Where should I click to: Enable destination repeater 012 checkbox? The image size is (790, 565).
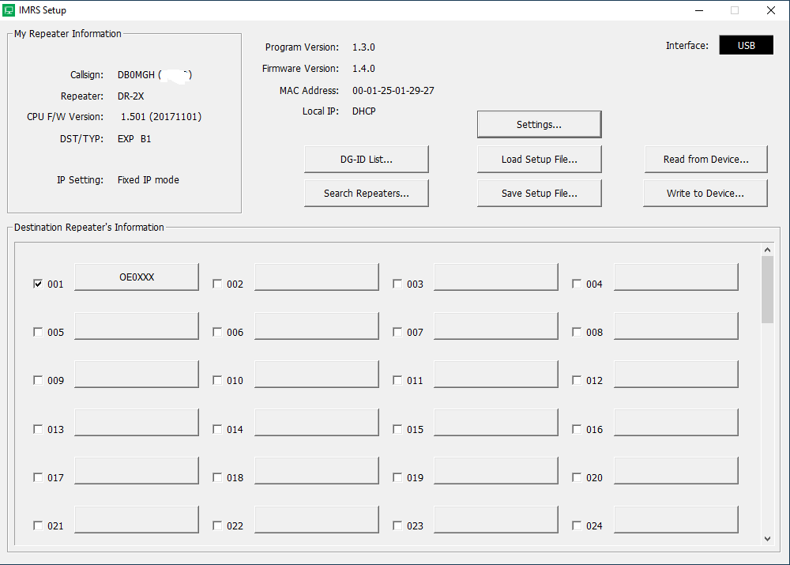pyautogui.click(x=577, y=381)
